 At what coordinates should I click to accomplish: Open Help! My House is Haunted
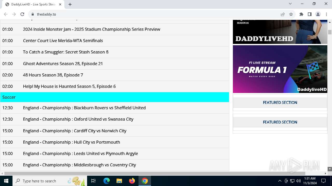click(x=69, y=86)
